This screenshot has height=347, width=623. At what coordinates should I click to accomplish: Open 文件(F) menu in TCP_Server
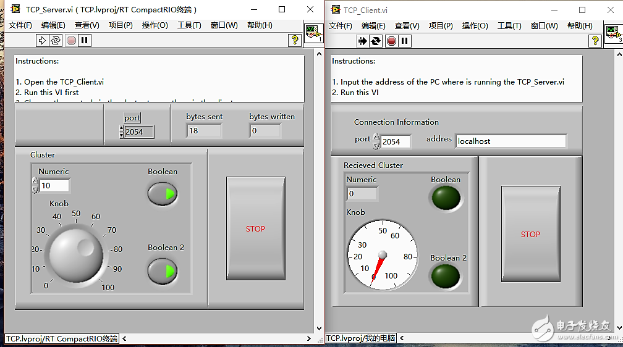click(x=20, y=25)
